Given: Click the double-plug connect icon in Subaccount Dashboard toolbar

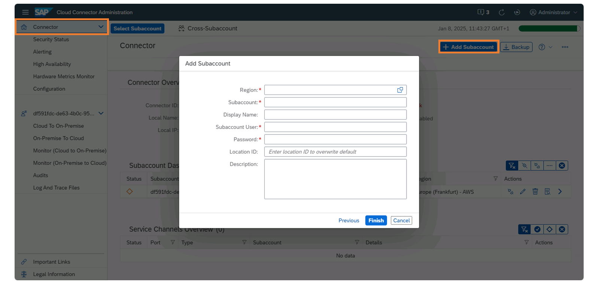Looking at the screenshot, I should pyautogui.click(x=537, y=166).
